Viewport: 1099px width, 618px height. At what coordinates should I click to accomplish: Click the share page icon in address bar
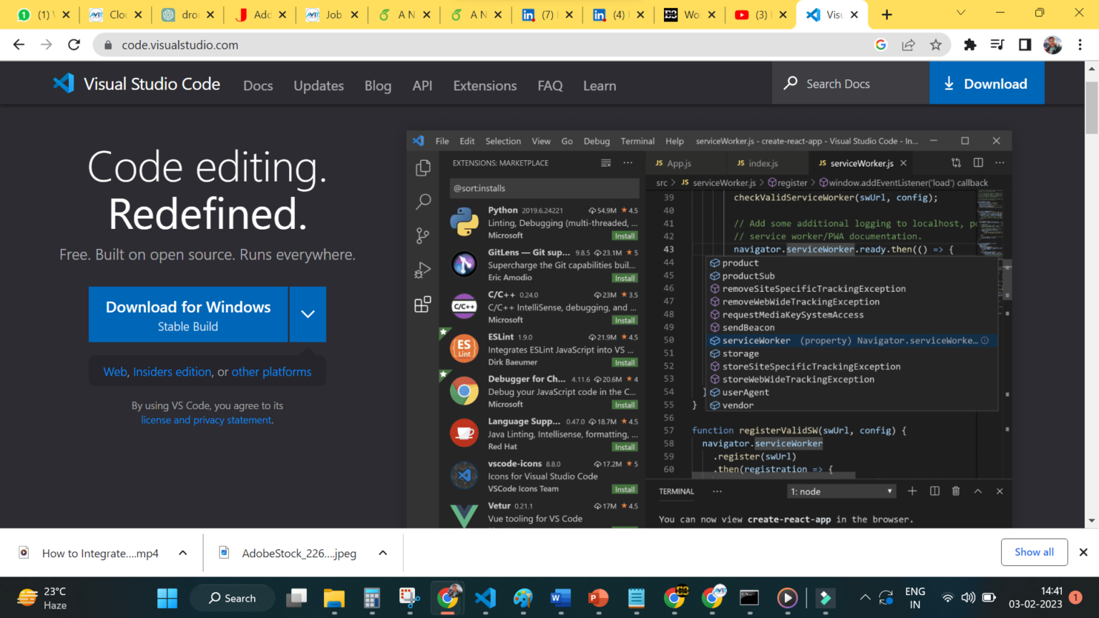(x=908, y=45)
